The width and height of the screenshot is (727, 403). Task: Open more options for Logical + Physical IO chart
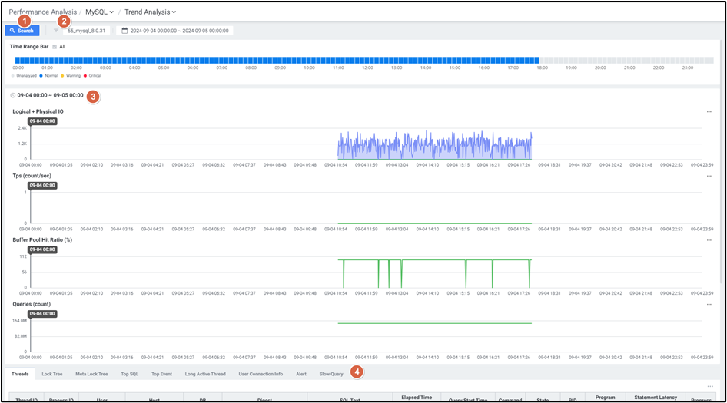pyautogui.click(x=709, y=112)
